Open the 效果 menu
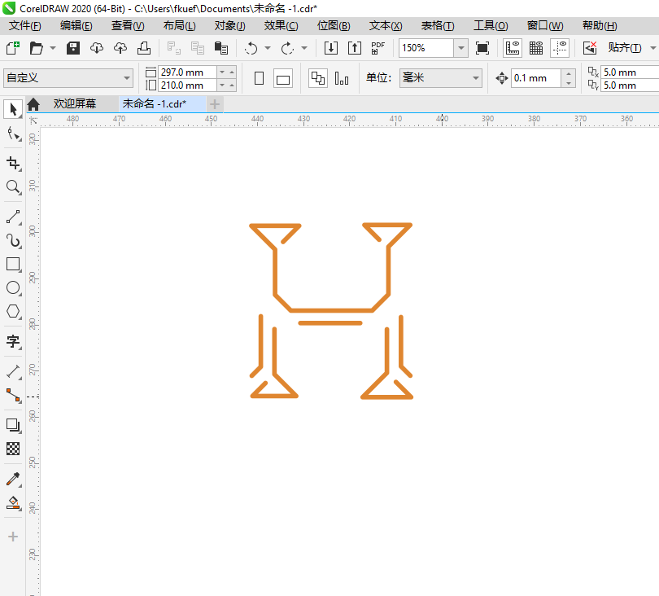The image size is (659, 596). click(281, 26)
